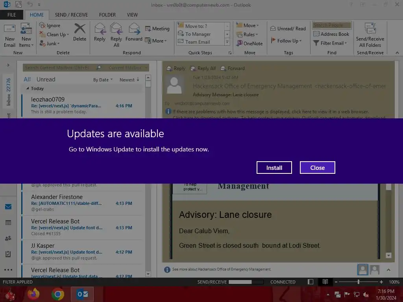
Task: Open the More respond options
Action: click(x=156, y=41)
